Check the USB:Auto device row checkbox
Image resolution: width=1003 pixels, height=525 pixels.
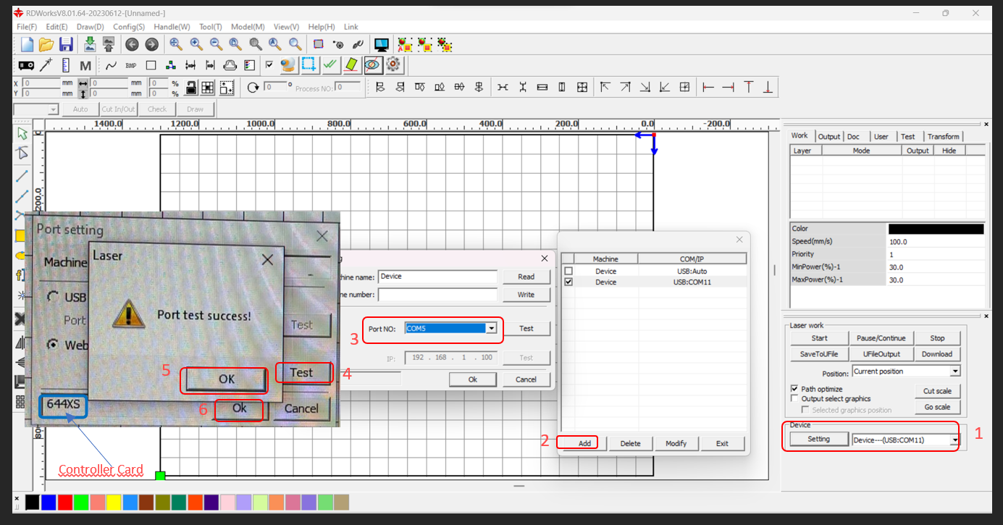point(568,272)
